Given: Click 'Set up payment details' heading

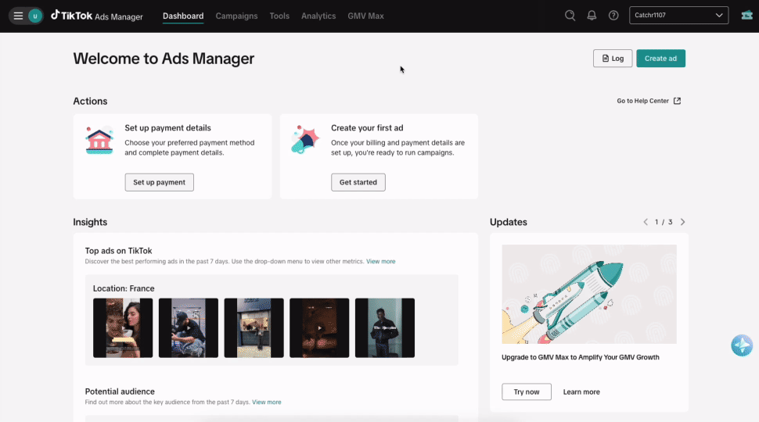Looking at the screenshot, I should (x=167, y=128).
